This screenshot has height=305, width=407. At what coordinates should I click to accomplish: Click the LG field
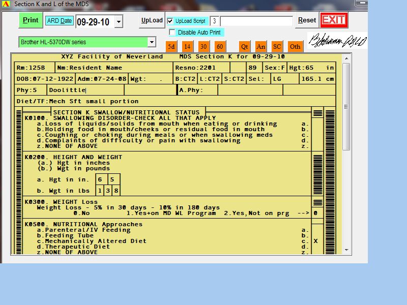[x=285, y=79]
